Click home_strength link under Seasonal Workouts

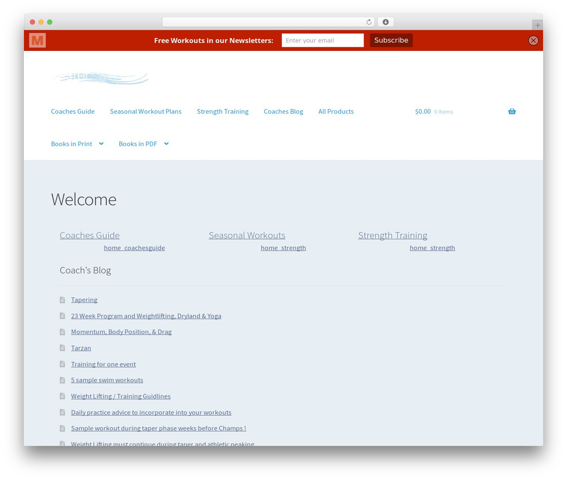pyautogui.click(x=283, y=248)
